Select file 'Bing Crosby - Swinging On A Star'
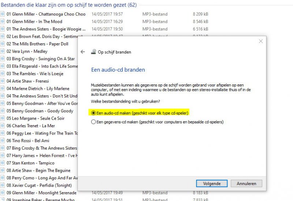 tap(40, 59)
